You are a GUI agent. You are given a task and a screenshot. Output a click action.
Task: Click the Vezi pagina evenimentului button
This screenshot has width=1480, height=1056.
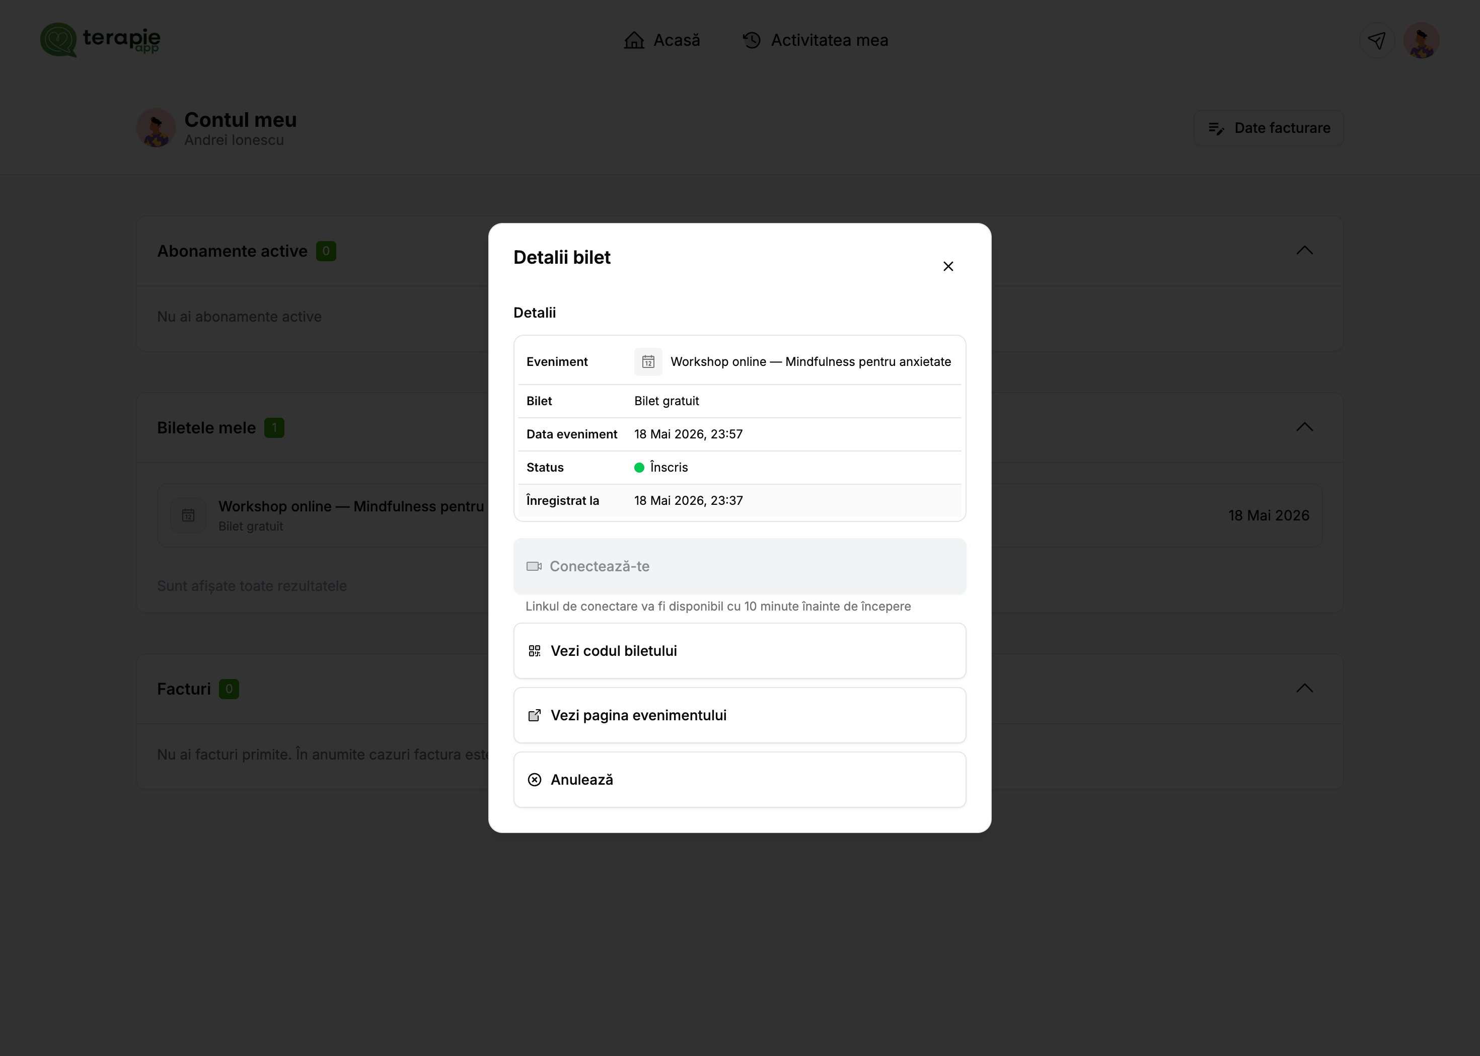739,715
